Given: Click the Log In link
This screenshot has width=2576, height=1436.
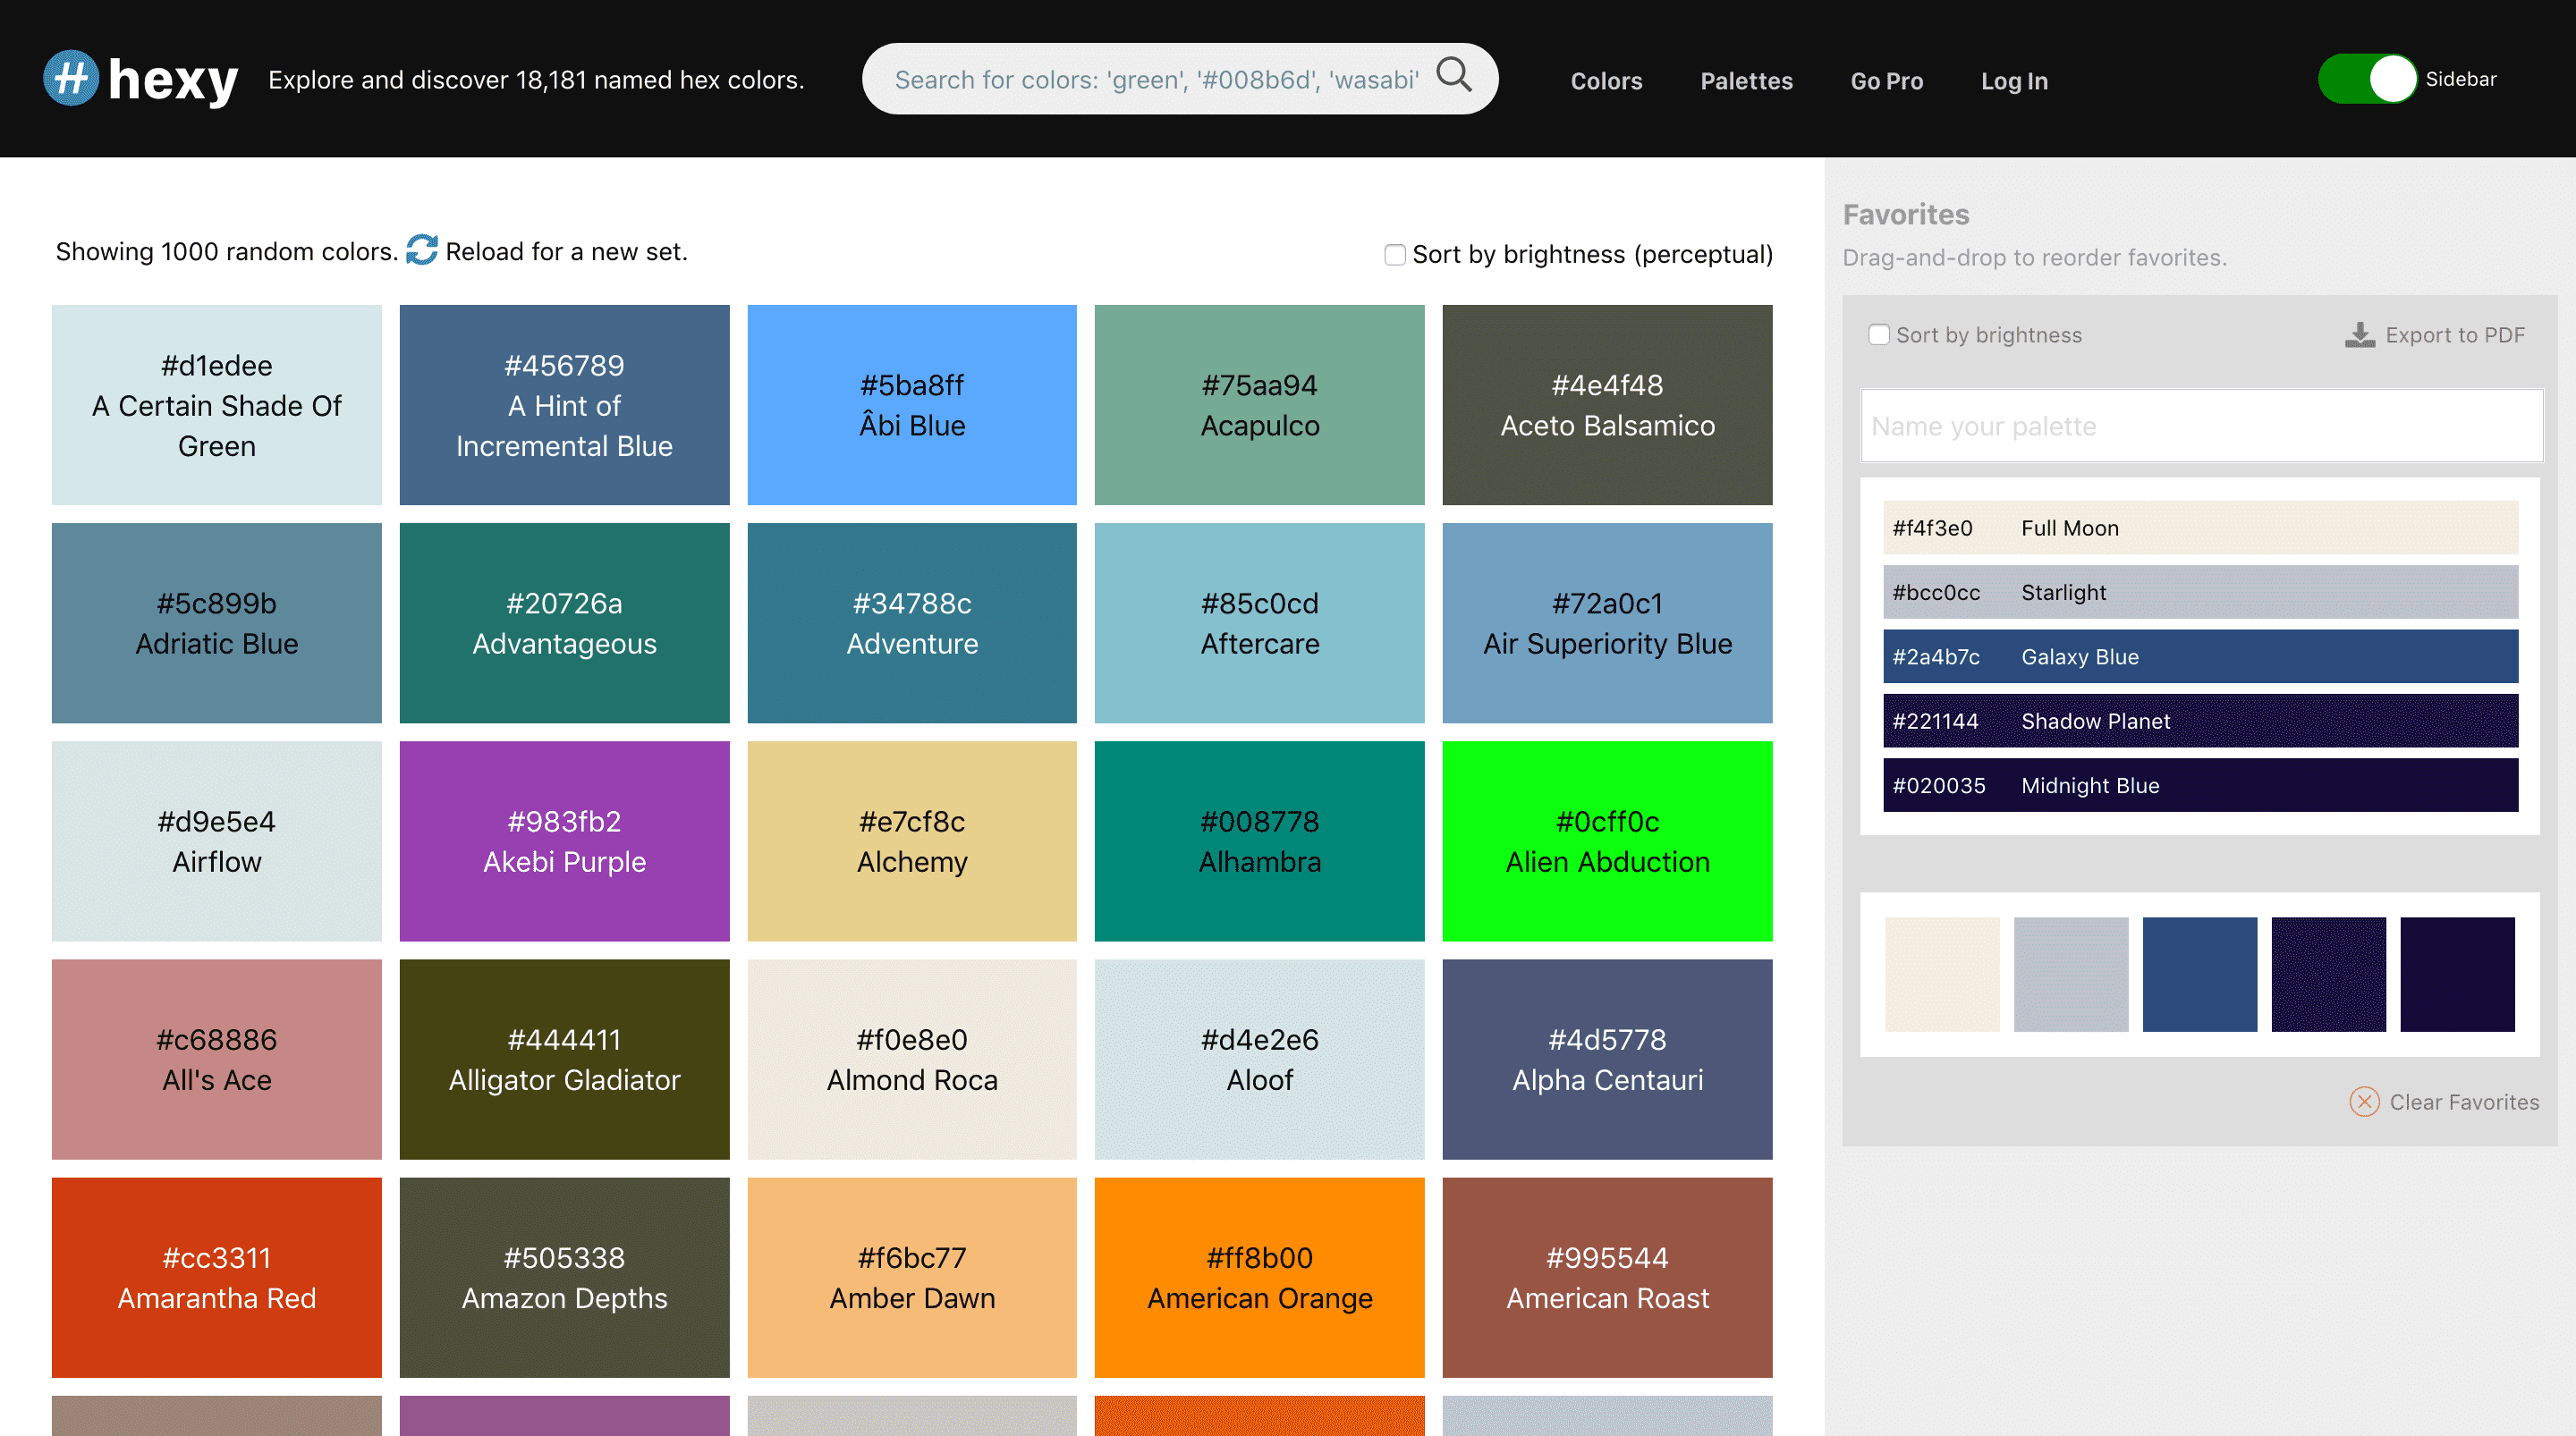Looking at the screenshot, I should (x=2014, y=81).
